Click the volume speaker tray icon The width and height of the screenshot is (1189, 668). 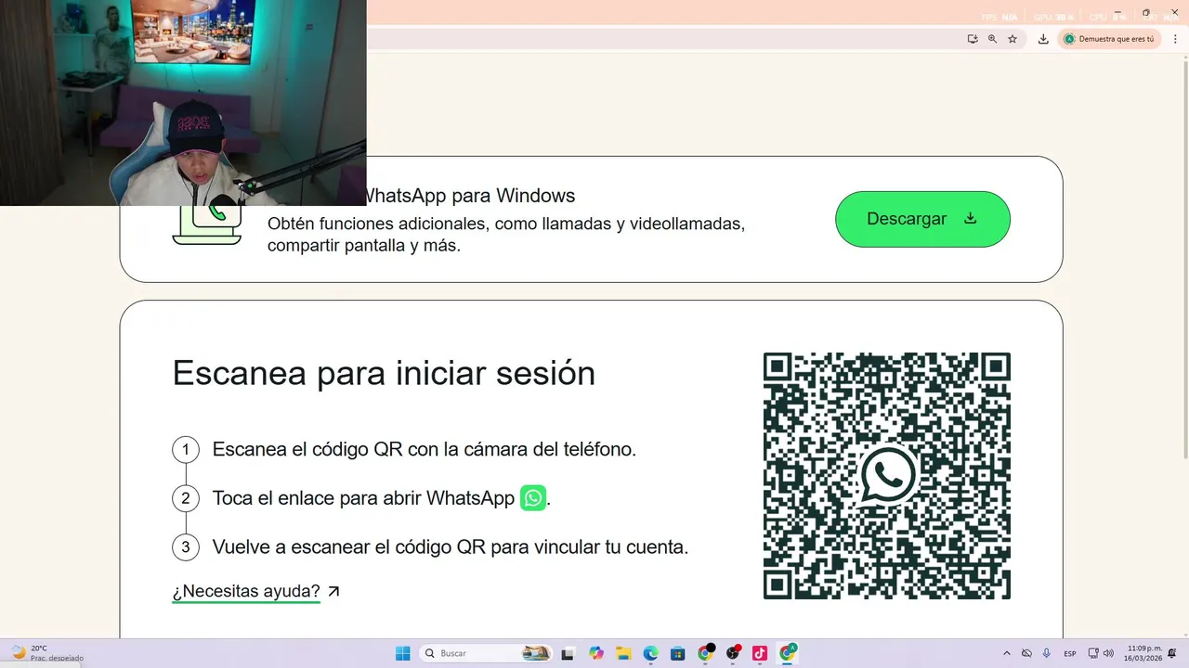coord(1108,653)
